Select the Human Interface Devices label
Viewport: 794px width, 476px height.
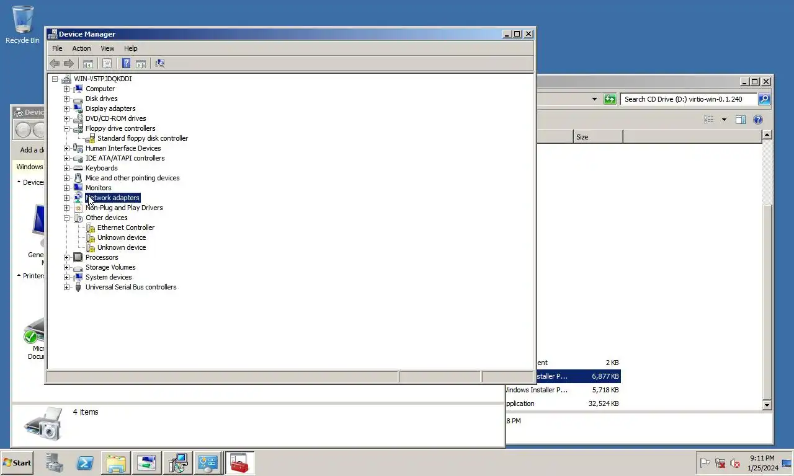coord(123,148)
